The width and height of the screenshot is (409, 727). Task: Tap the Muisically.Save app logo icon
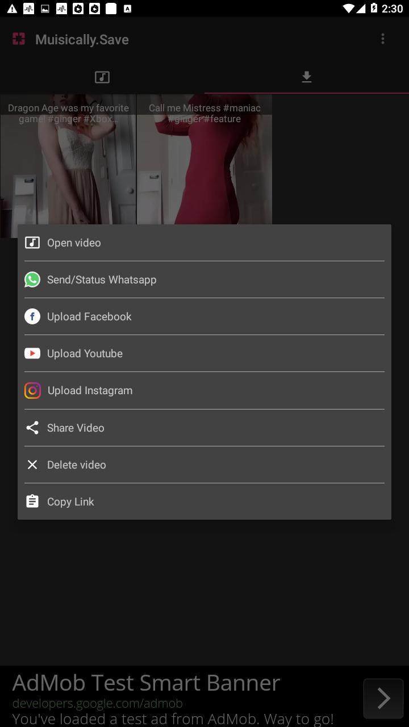[19, 39]
